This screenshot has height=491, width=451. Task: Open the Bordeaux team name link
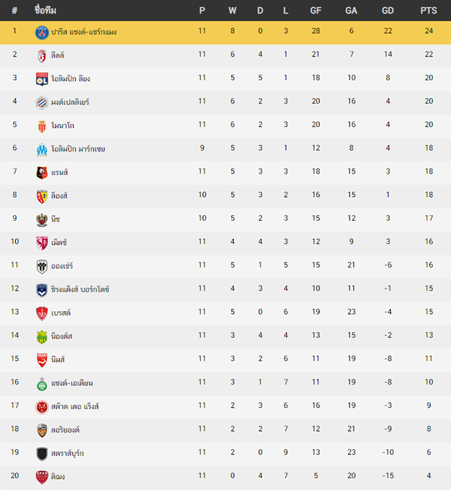80,289
